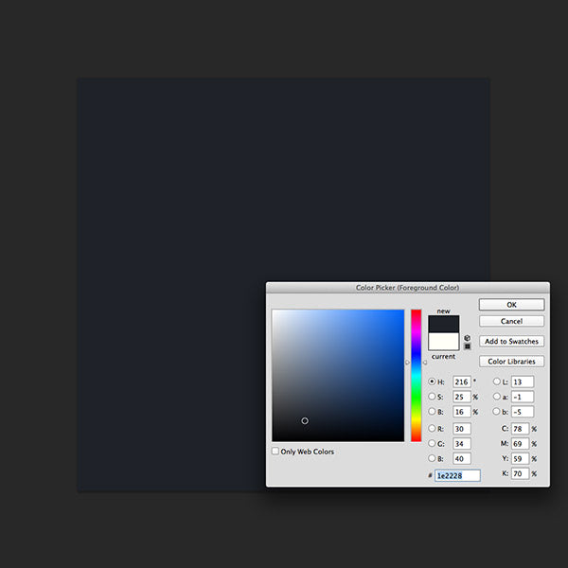The height and width of the screenshot is (568, 568).
Task: Click the Cancel button
Action: click(511, 321)
